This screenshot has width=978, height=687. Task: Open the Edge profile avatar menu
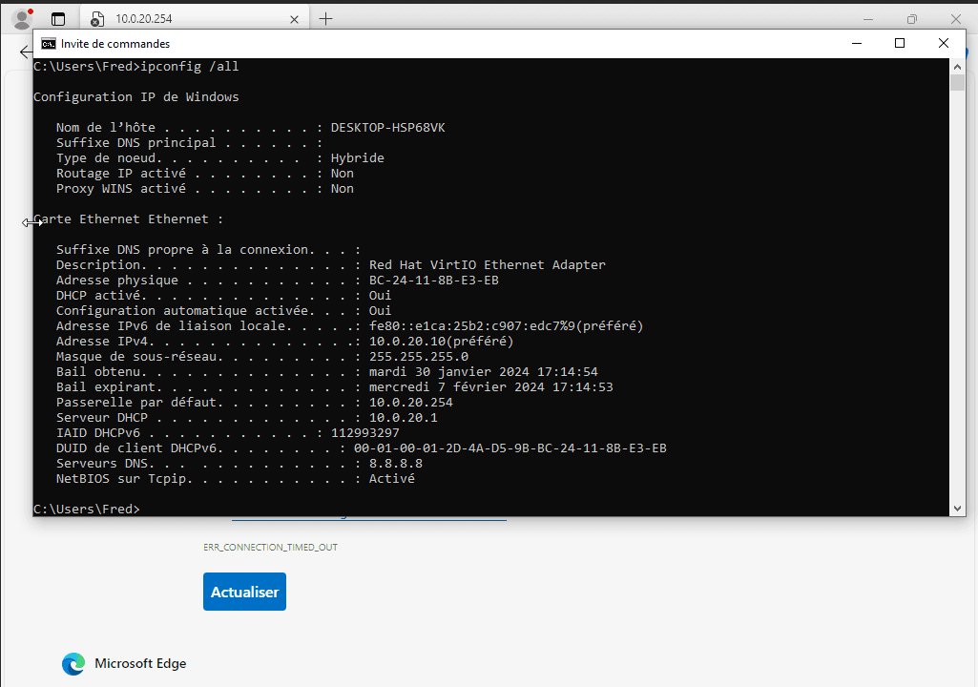coord(21,18)
